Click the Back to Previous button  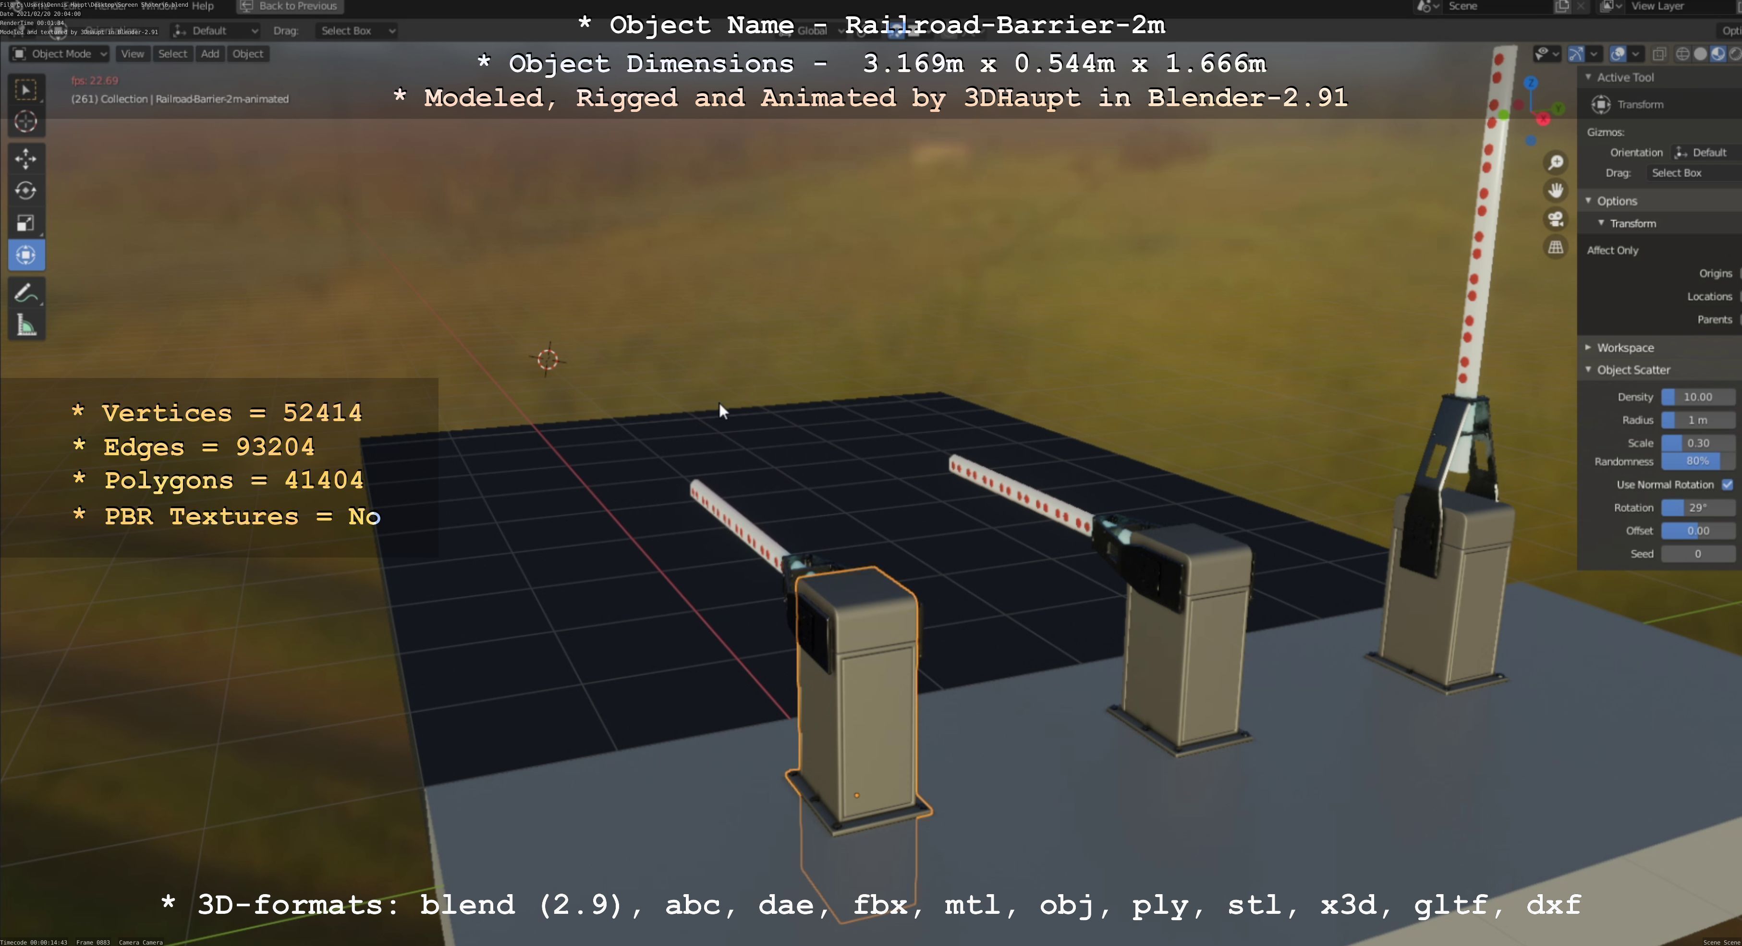tap(290, 6)
